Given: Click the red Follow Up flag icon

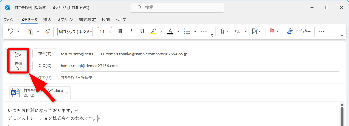Looking at the screenshot, I should tap(272, 31).
